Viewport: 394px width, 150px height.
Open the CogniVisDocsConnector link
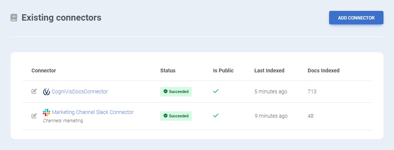coord(80,91)
